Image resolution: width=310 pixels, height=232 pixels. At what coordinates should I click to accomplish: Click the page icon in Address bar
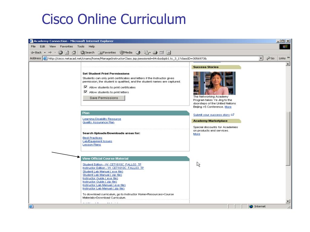tap(45, 58)
